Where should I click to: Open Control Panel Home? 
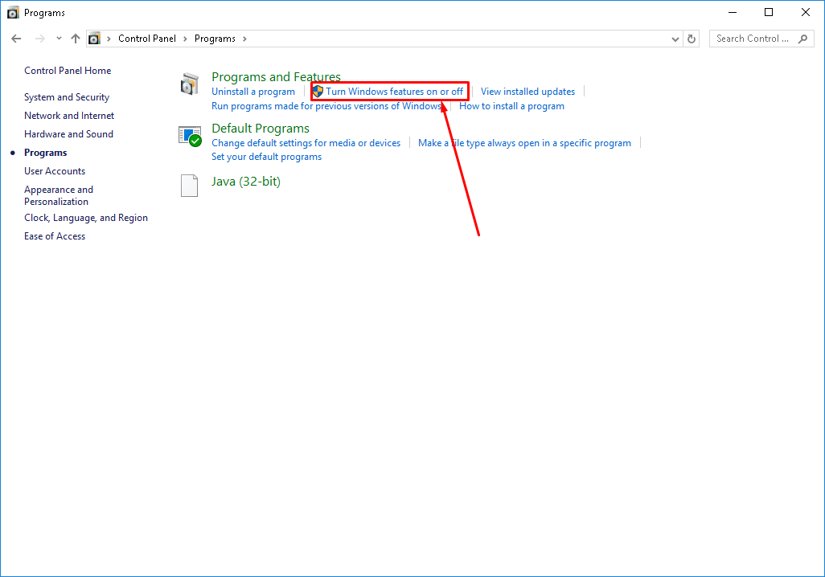click(68, 71)
